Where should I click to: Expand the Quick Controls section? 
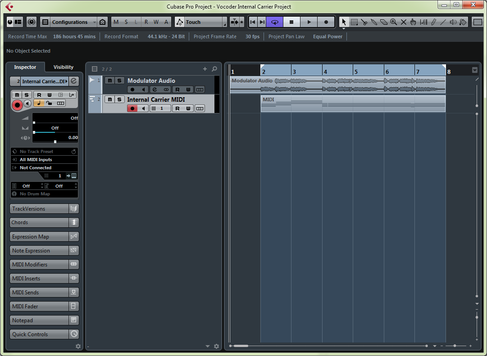pyautogui.click(x=44, y=334)
